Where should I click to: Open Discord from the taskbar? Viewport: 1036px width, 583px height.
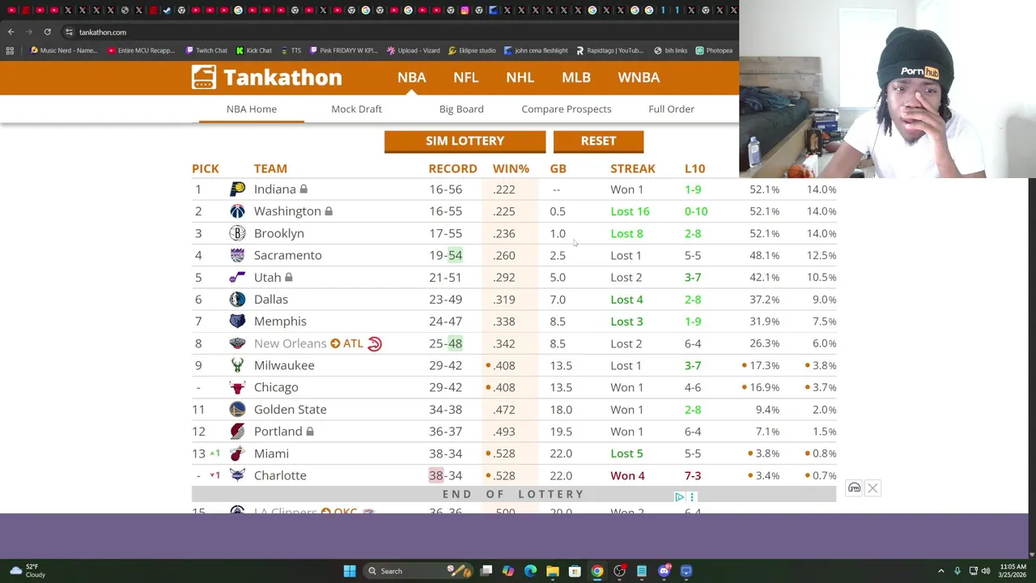[664, 571]
